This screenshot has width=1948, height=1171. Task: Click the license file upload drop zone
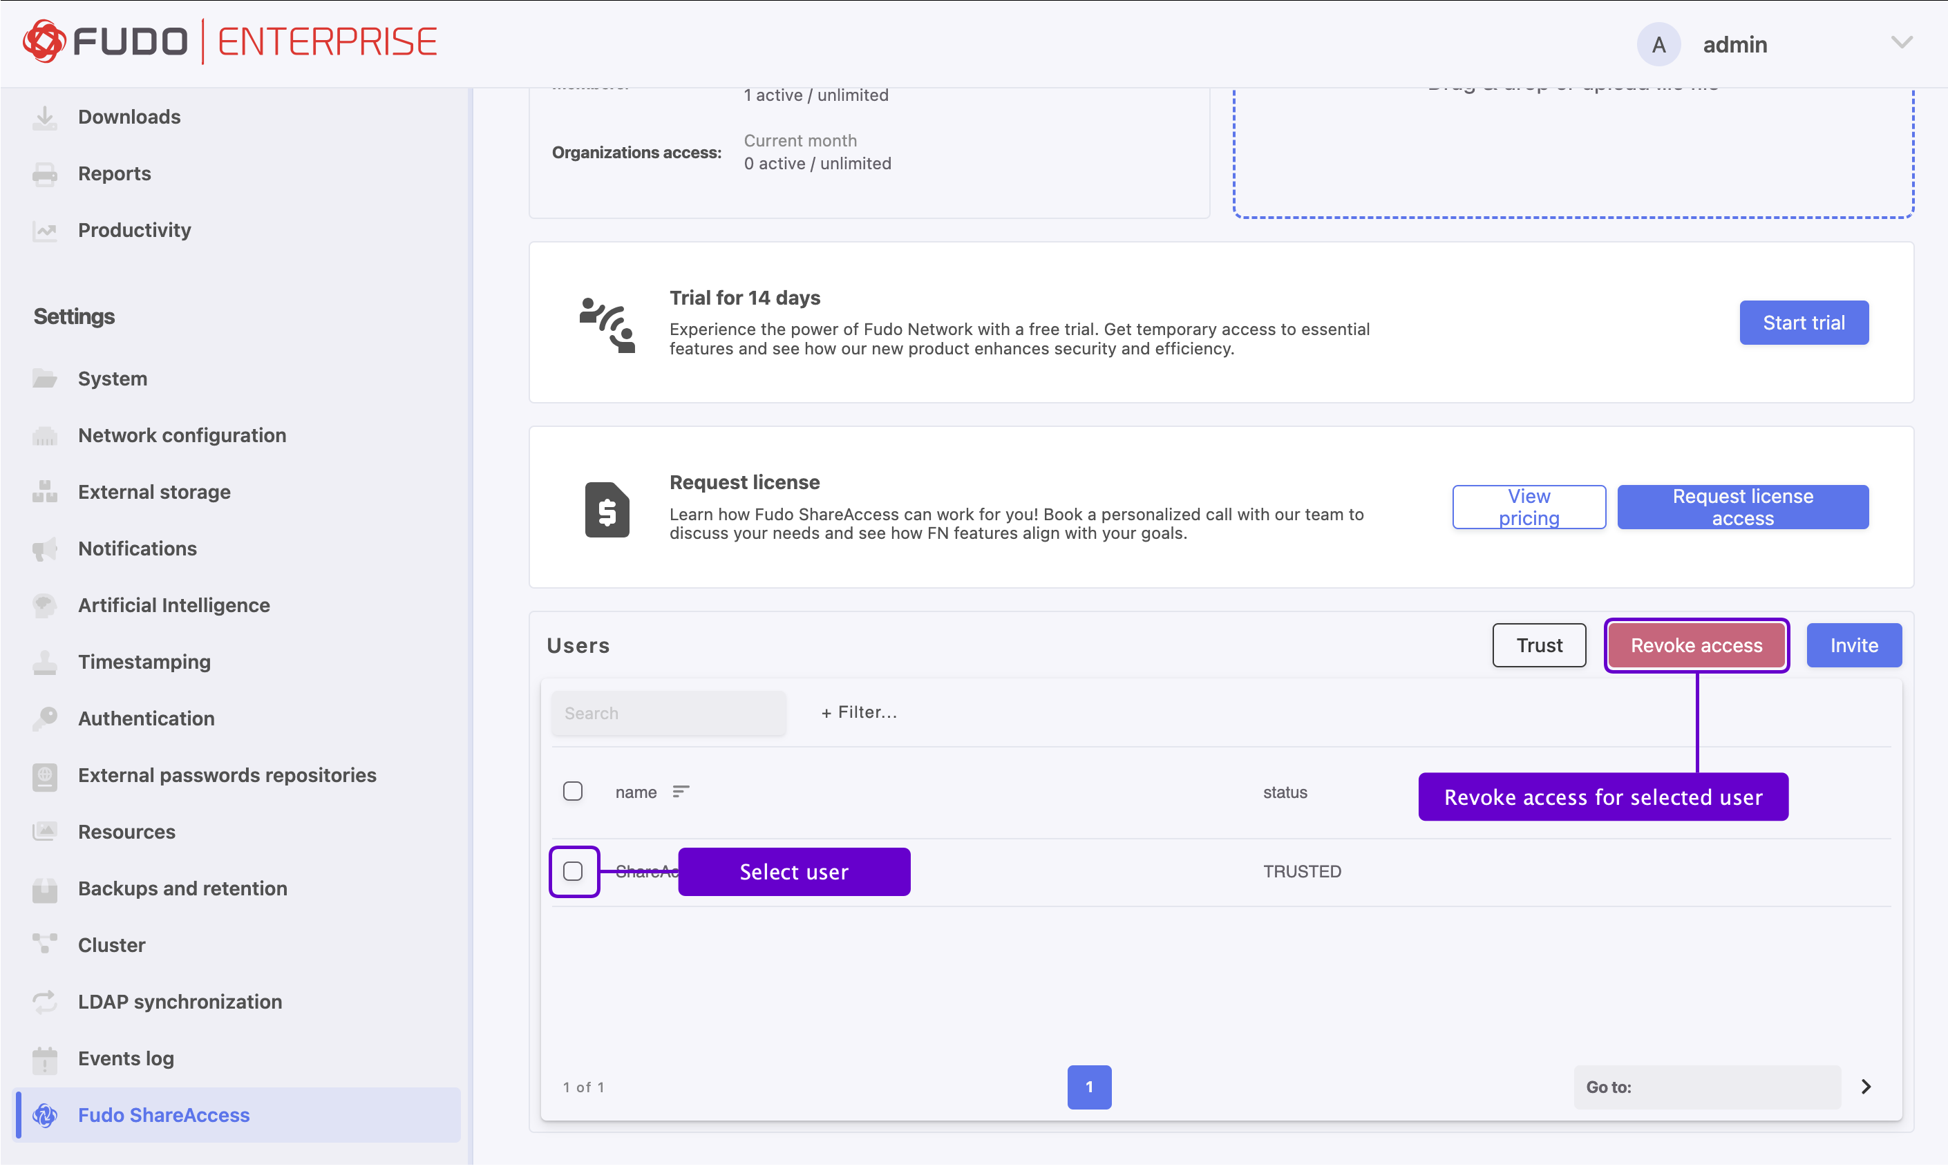[1573, 153]
